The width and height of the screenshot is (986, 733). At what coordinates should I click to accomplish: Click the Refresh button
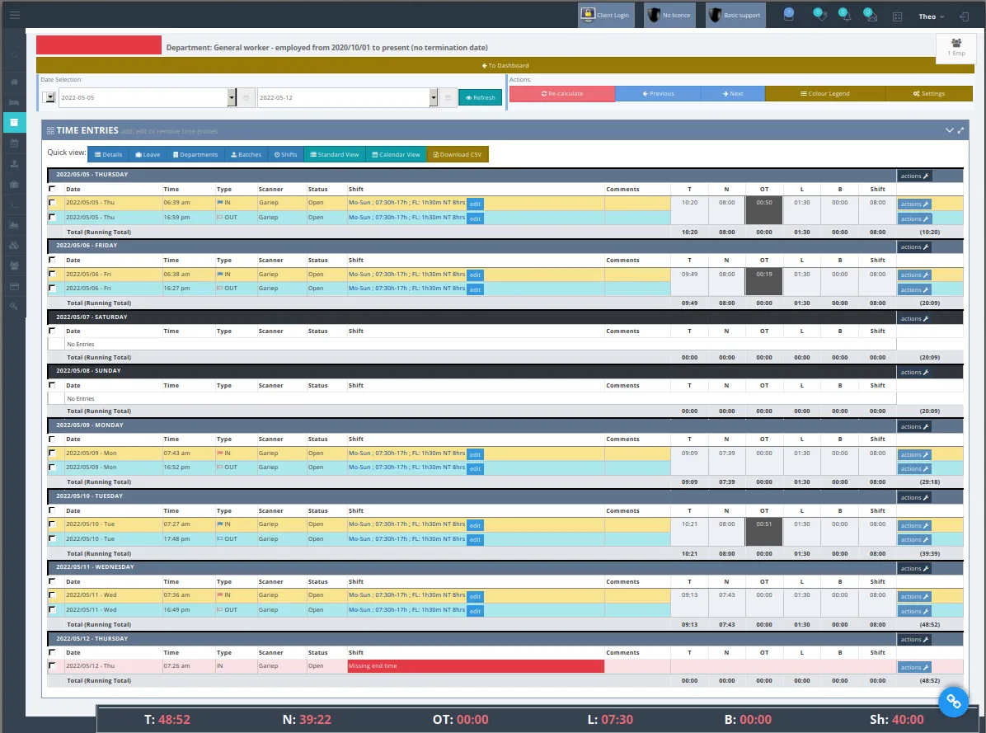tap(481, 97)
